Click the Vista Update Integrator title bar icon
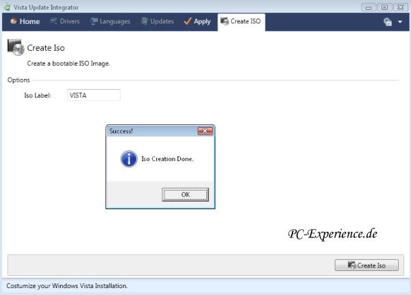The image size is (411, 295). tap(7, 7)
